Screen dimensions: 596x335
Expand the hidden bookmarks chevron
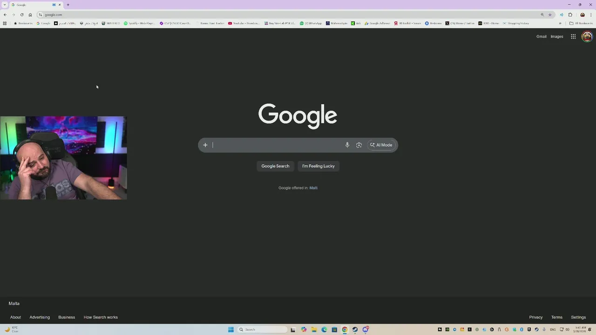[x=560, y=23]
